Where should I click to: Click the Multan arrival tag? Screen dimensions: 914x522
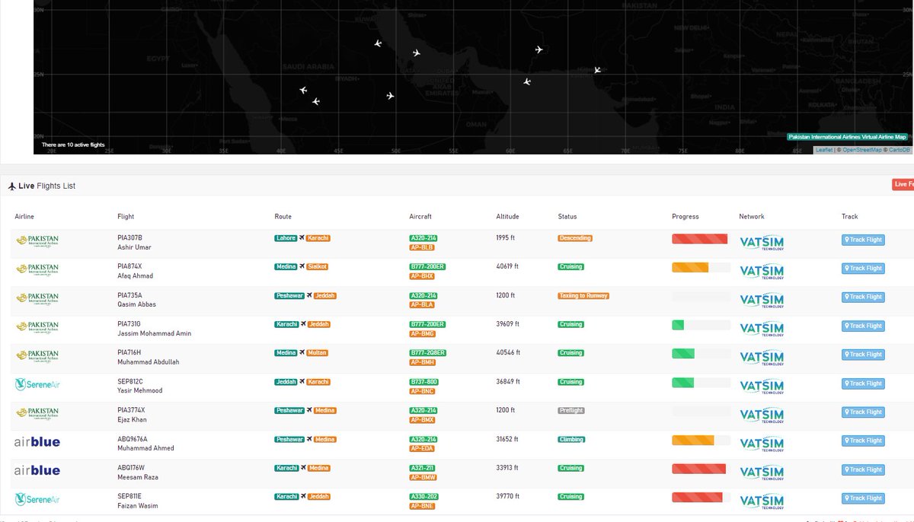pos(317,353)
